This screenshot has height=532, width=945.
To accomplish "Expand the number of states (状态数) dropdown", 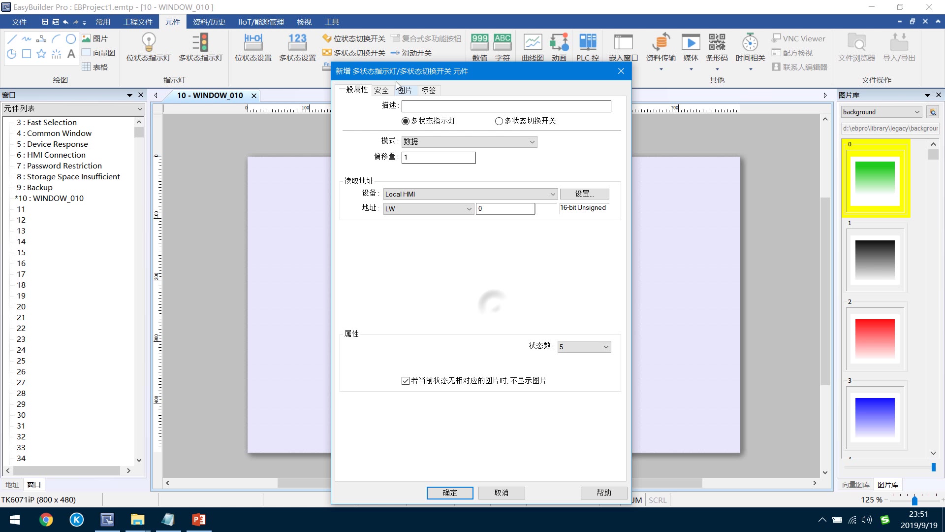I will [584, 347].
